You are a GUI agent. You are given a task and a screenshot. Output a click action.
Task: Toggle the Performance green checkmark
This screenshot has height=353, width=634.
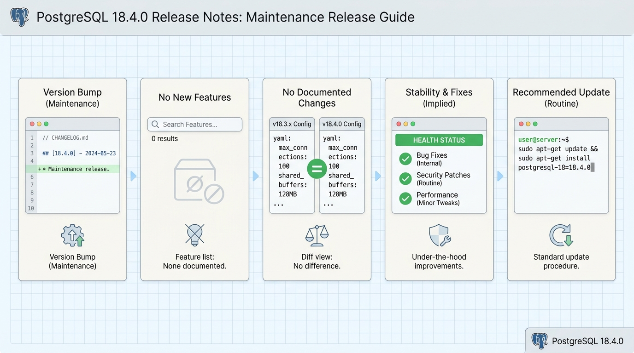coord(405,199)
